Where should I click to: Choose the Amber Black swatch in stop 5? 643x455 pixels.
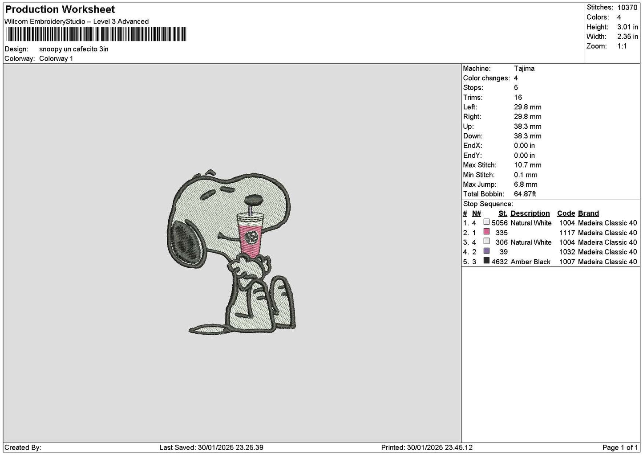486,261
